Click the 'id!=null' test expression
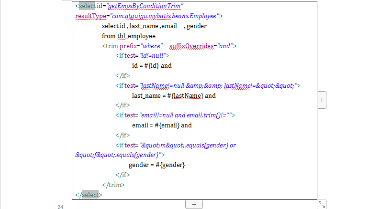Screen dimensions: 380x209 (x=153, y=56)
